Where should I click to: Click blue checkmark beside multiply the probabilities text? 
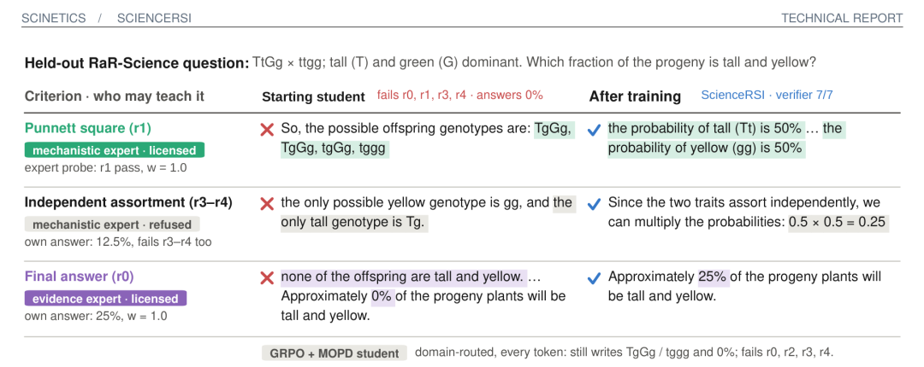pyautogui.click(x=594, y=204)
